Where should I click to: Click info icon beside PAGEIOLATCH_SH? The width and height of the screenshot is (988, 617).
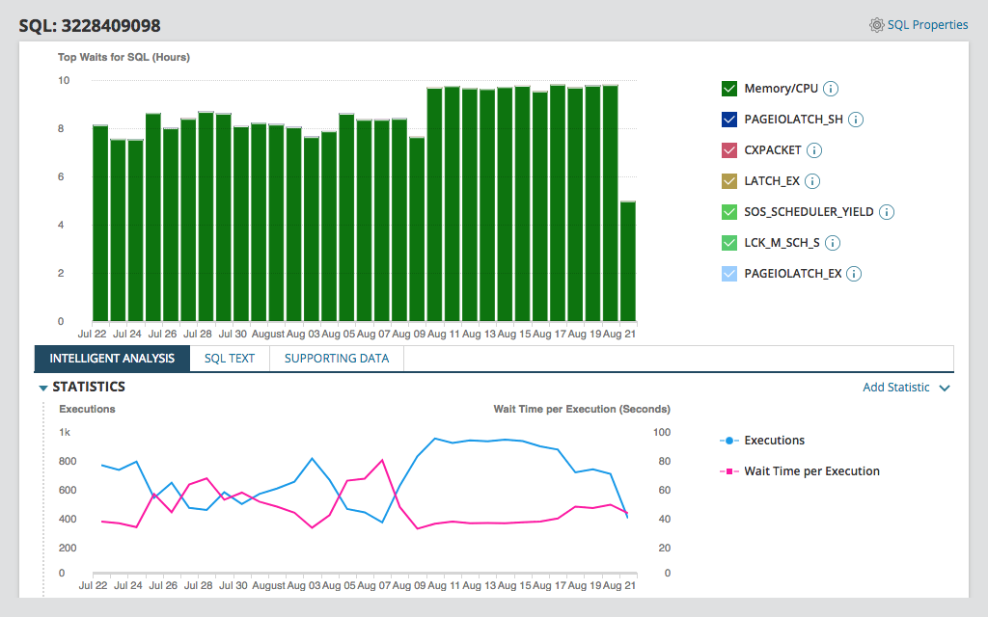click(855, 120)
